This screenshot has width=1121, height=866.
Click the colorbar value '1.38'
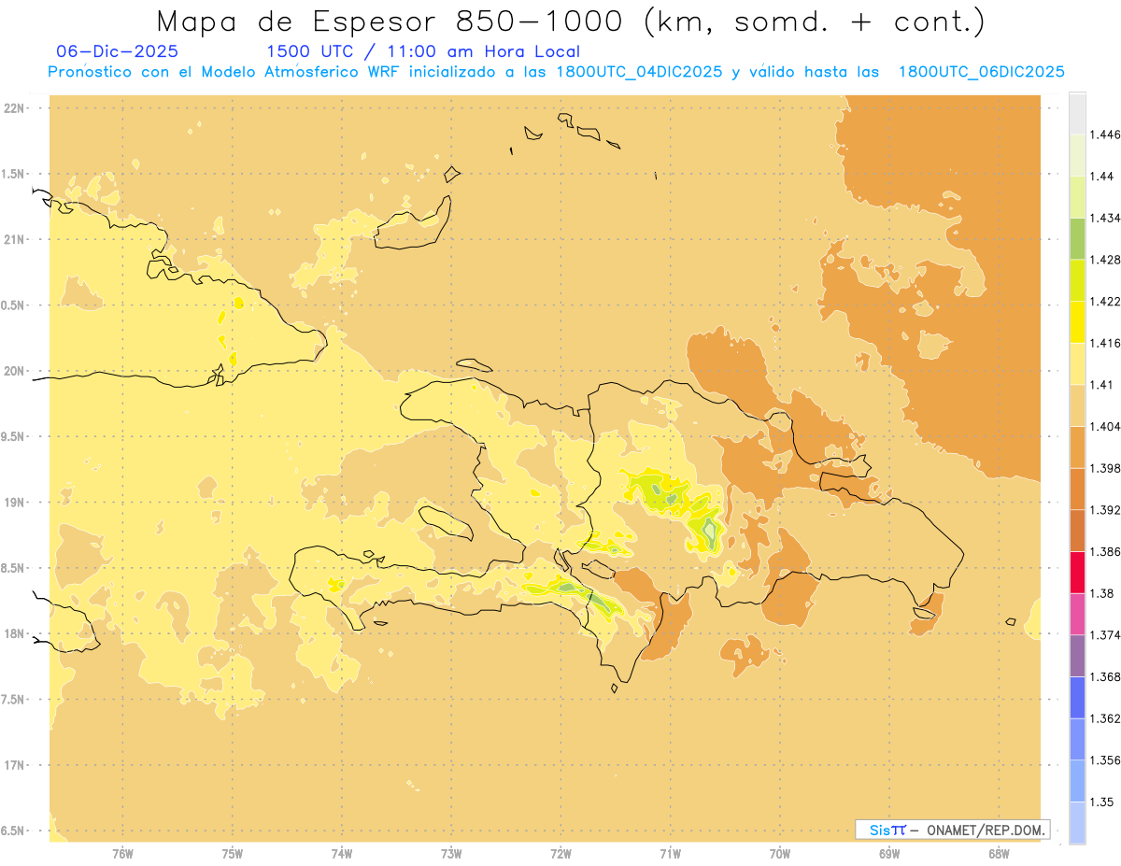click(x=1102, y=593)
